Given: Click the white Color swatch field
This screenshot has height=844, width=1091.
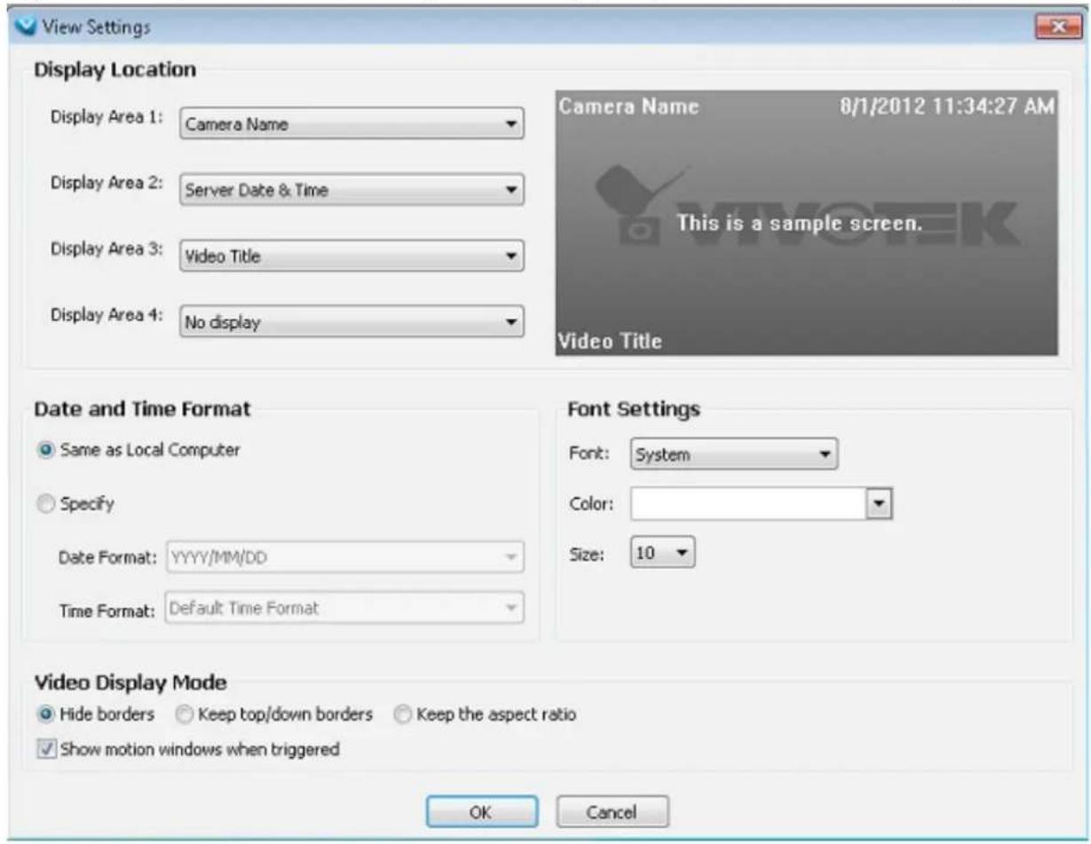Looking at the screenshot, I should pos(748,504).
